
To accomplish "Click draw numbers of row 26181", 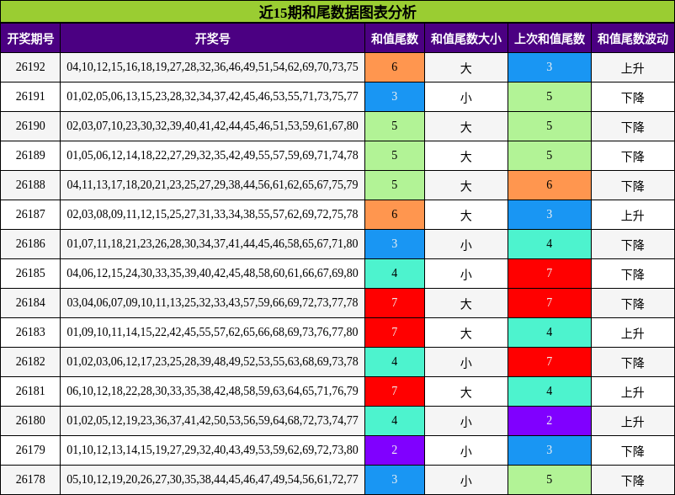I will click(212, 391).
